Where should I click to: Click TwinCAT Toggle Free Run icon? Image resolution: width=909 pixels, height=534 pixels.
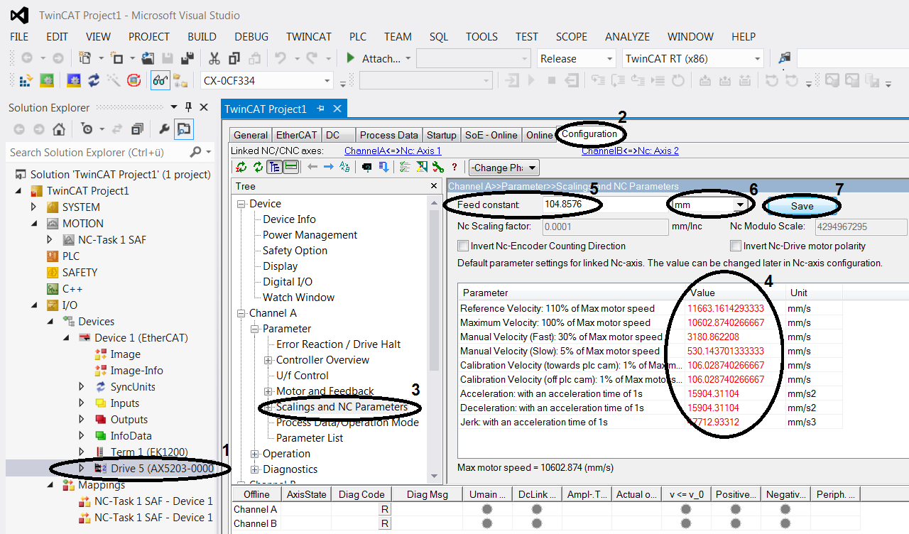point(134,81)
